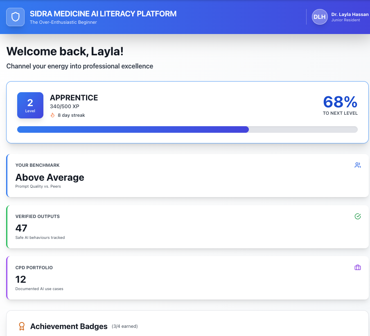Click the 8 day streak text

(x=71, y=115)
